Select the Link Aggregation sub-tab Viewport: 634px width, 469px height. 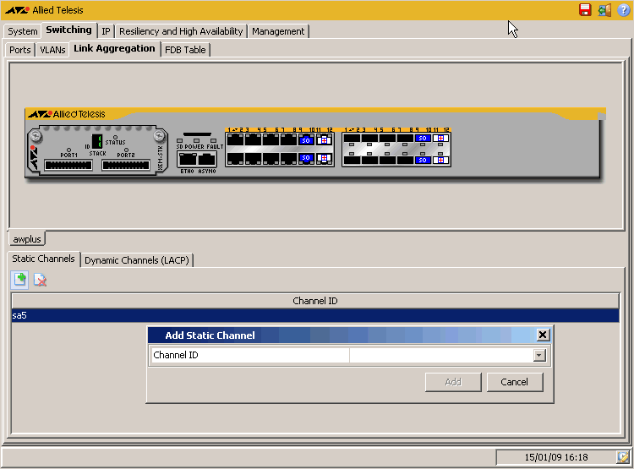114,48
